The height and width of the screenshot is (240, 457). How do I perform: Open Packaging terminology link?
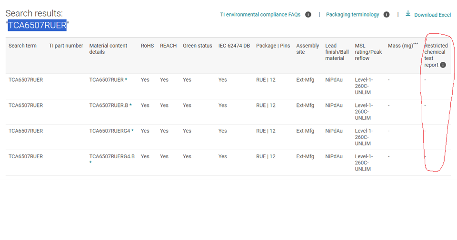pyautogui.click(x=352, y=15)
